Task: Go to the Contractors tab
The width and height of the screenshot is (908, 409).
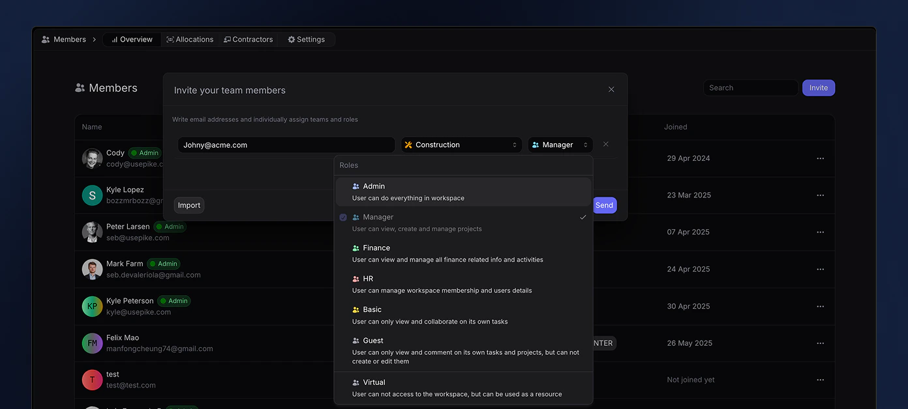Action: [x=248, y=40]
